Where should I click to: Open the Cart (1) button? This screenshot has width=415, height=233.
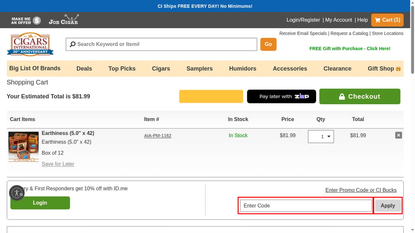387,20
